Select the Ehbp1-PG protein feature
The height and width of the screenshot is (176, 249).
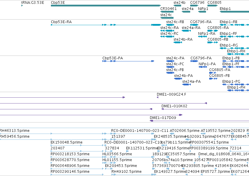[x=236, y=84]
